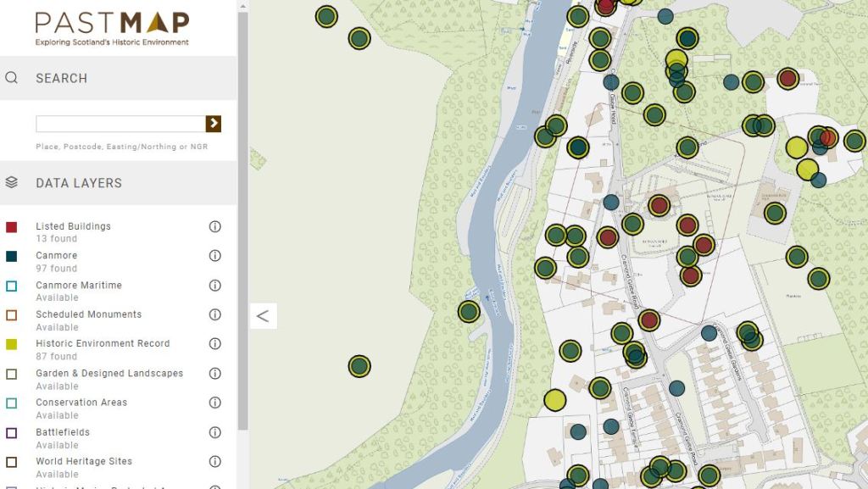868x489 pixels.
Task: Select the lone green marker far west of the river's lower bend
Action: [359, 366]
